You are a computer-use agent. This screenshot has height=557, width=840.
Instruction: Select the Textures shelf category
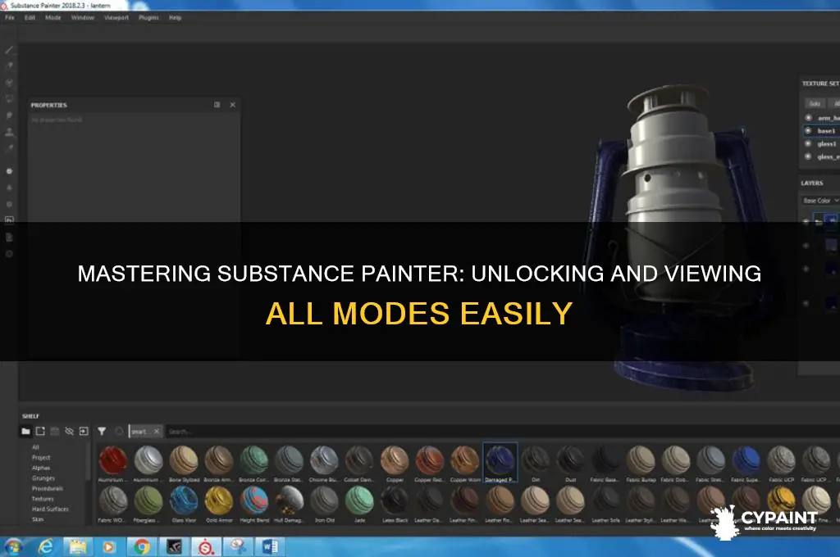pos(43,499)
